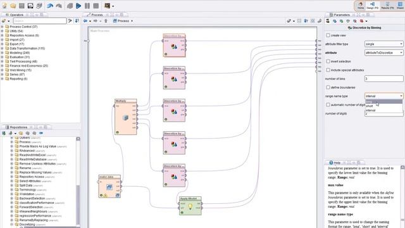Select the ForwardSelection repository folder
This screenshot has height=228, width=405.
(x=31, y=207)
